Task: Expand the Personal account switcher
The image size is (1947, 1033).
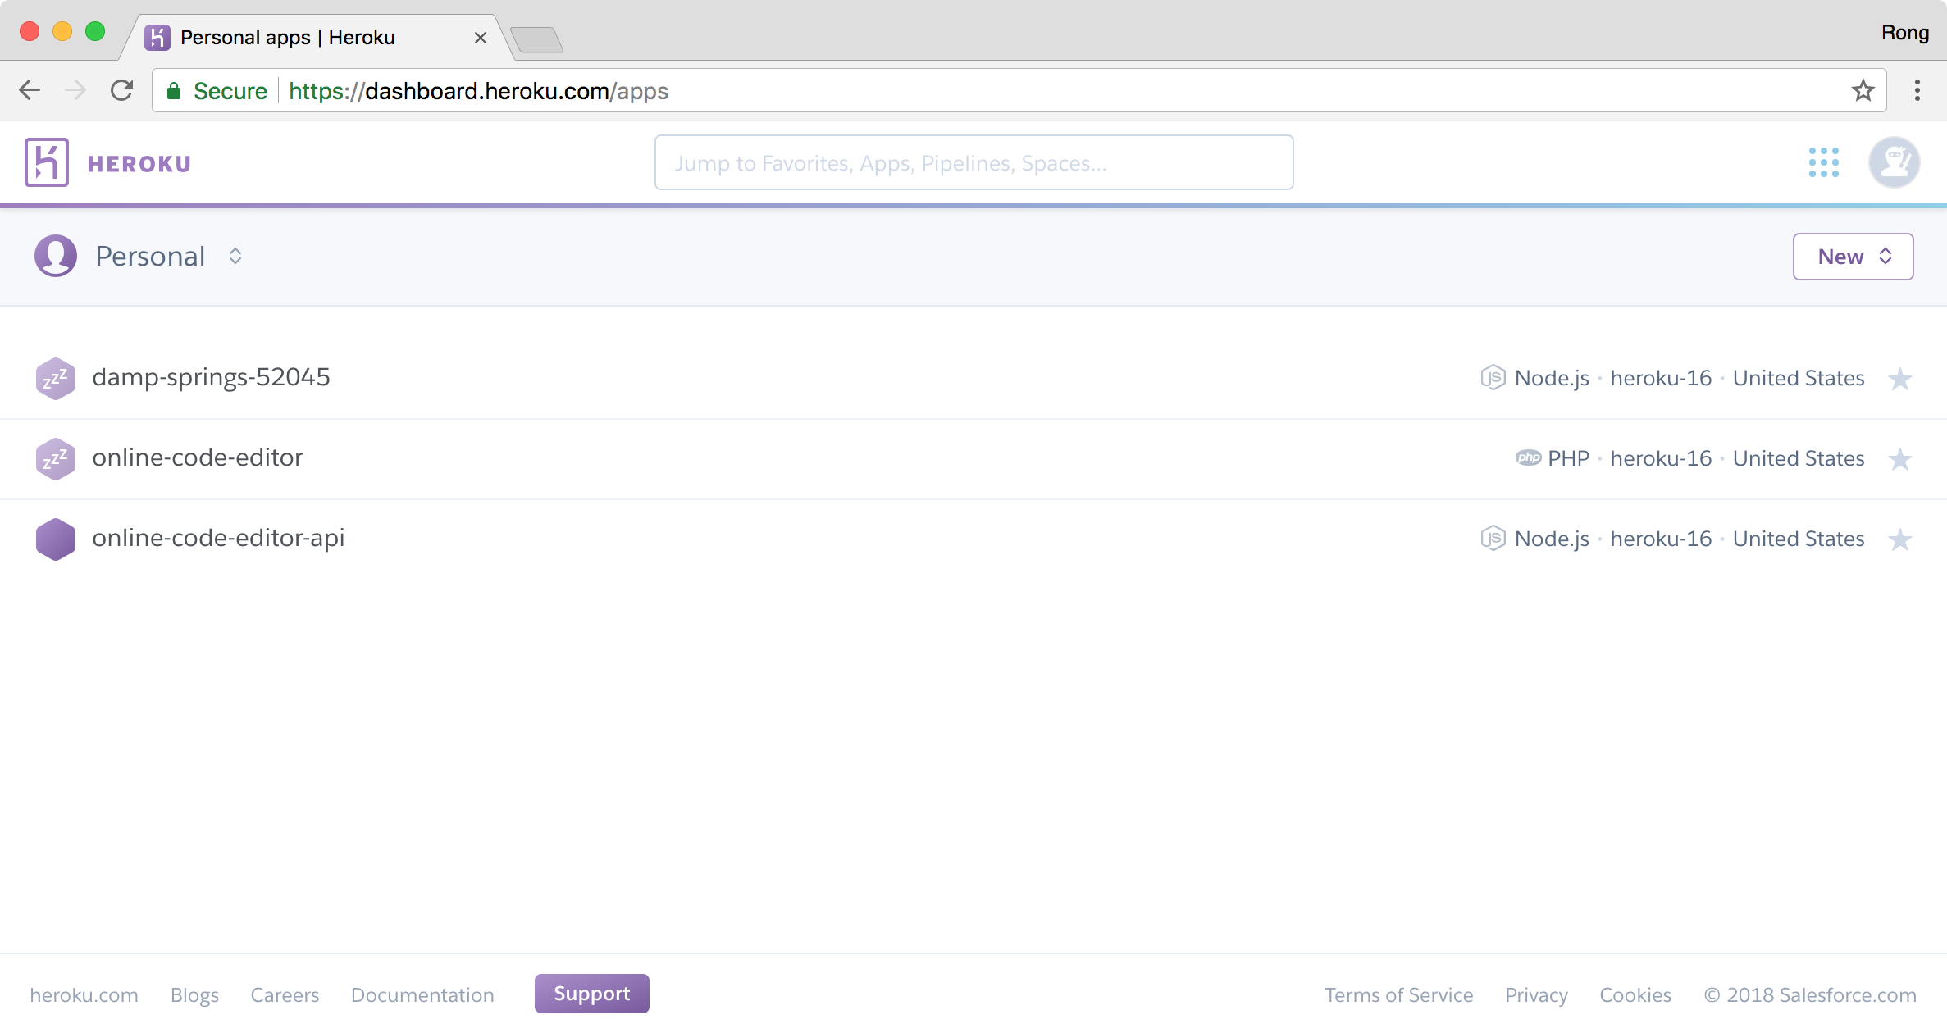Action: (x=235, y=256)
